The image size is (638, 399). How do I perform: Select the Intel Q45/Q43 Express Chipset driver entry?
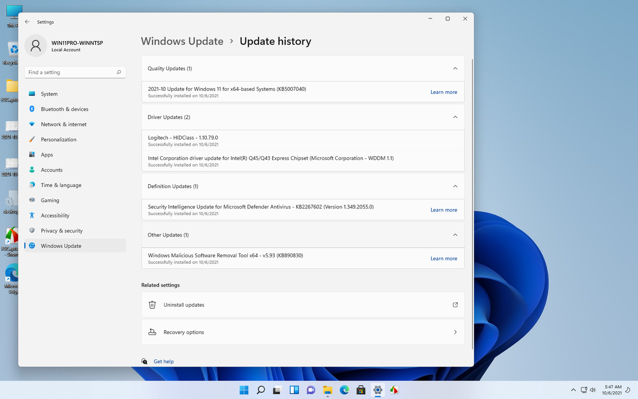303,161
